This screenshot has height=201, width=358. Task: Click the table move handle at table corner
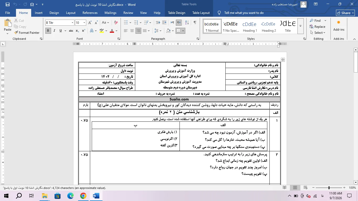click(x=283, y=60)
